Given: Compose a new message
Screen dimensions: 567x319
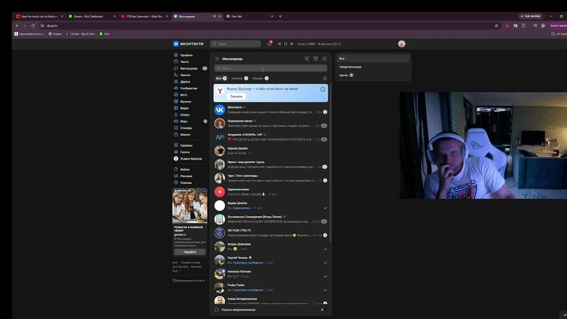Looking at the screenshot, I should 324,58.
